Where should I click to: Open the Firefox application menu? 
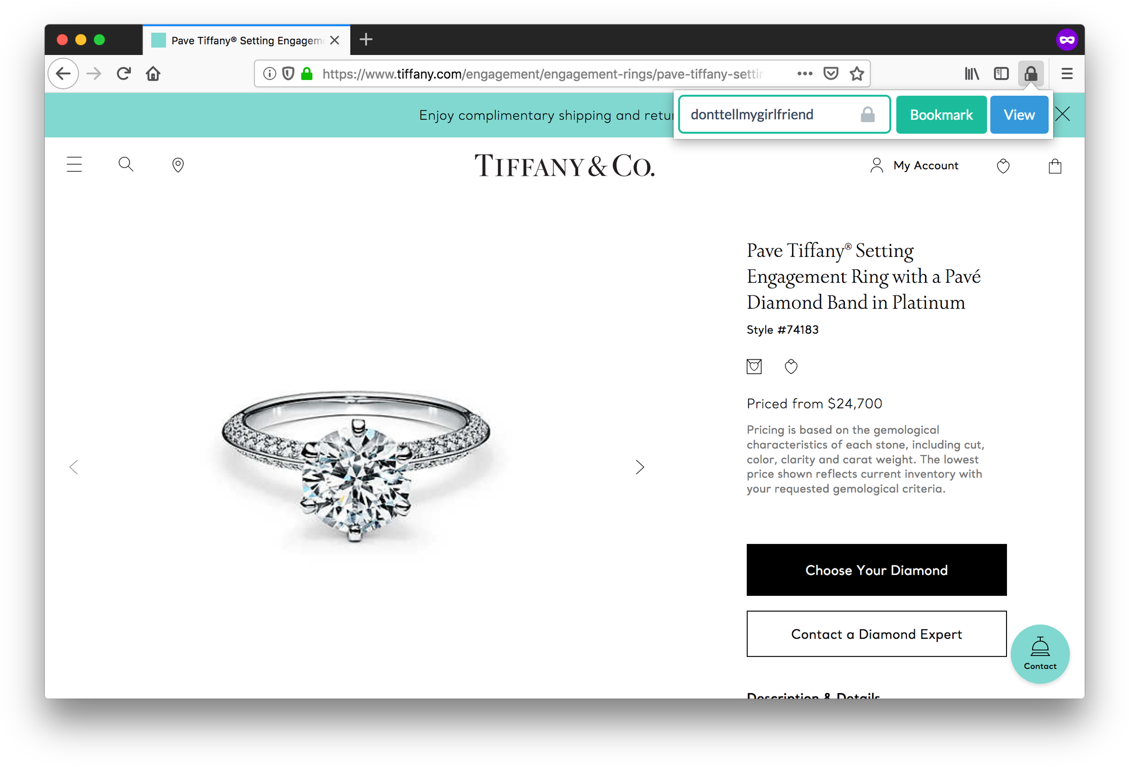click(1067, 74)
